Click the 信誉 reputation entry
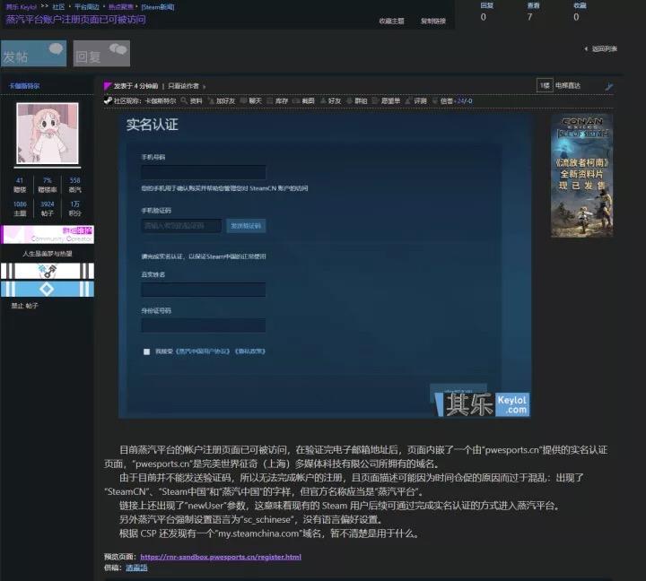 (x=452, y=100)
